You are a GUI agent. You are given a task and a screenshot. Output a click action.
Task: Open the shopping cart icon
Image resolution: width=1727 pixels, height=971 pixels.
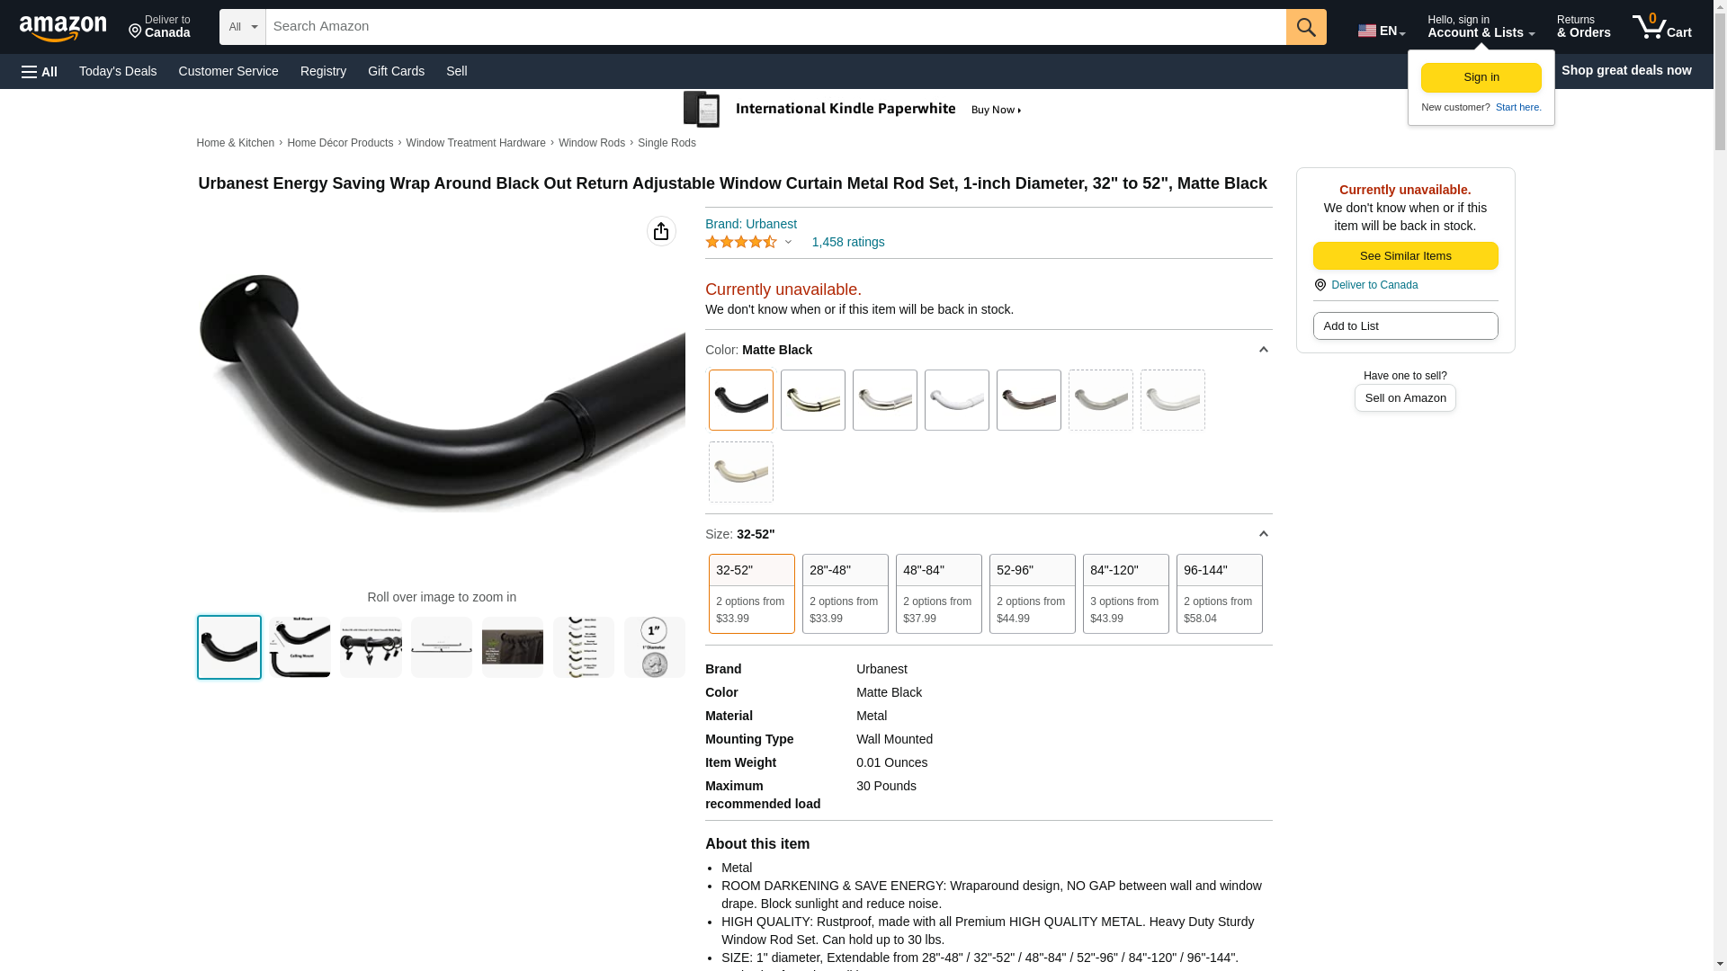tap(1661, 27)
